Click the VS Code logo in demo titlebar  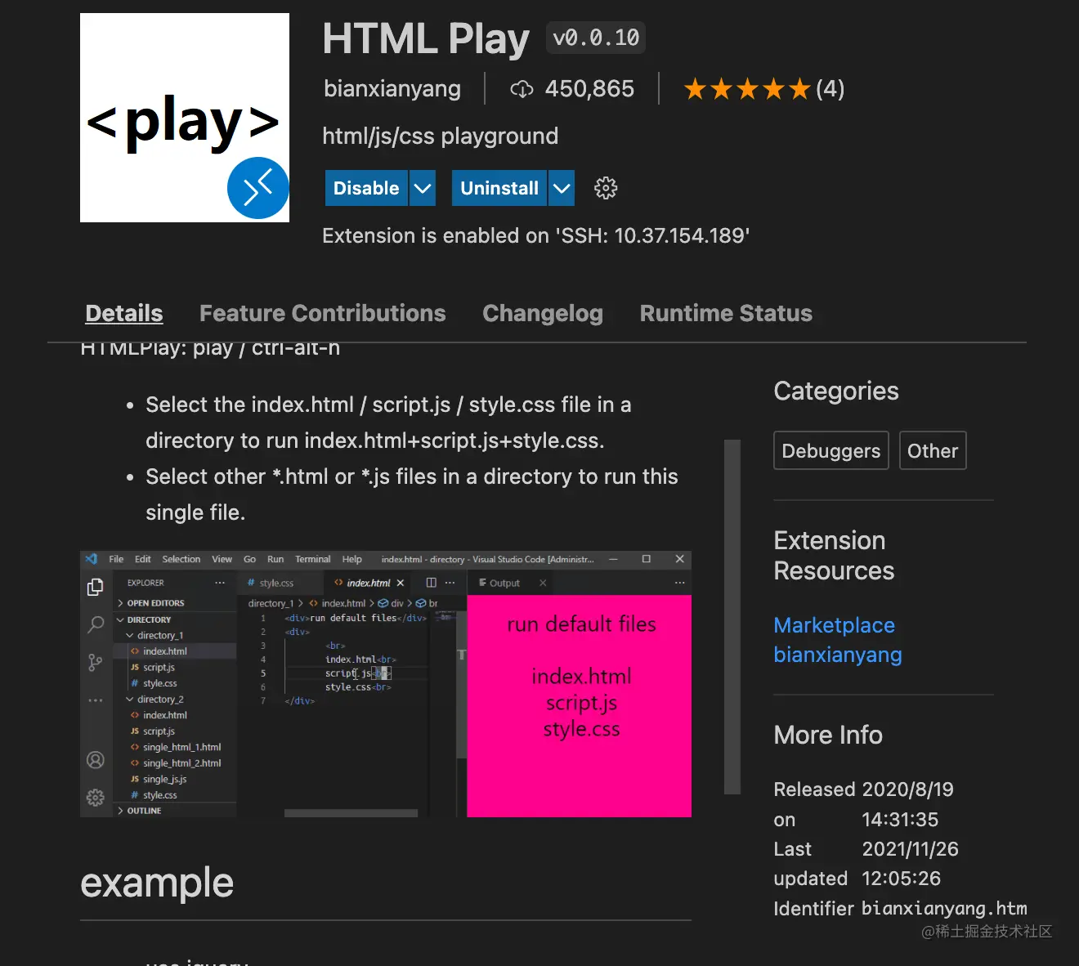(x=92, y=559)
